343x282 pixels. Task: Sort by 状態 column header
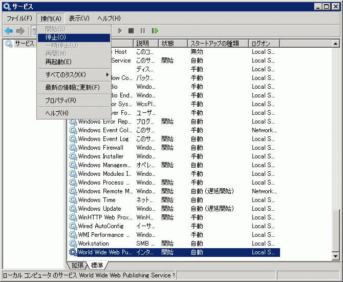coord(173,44)
